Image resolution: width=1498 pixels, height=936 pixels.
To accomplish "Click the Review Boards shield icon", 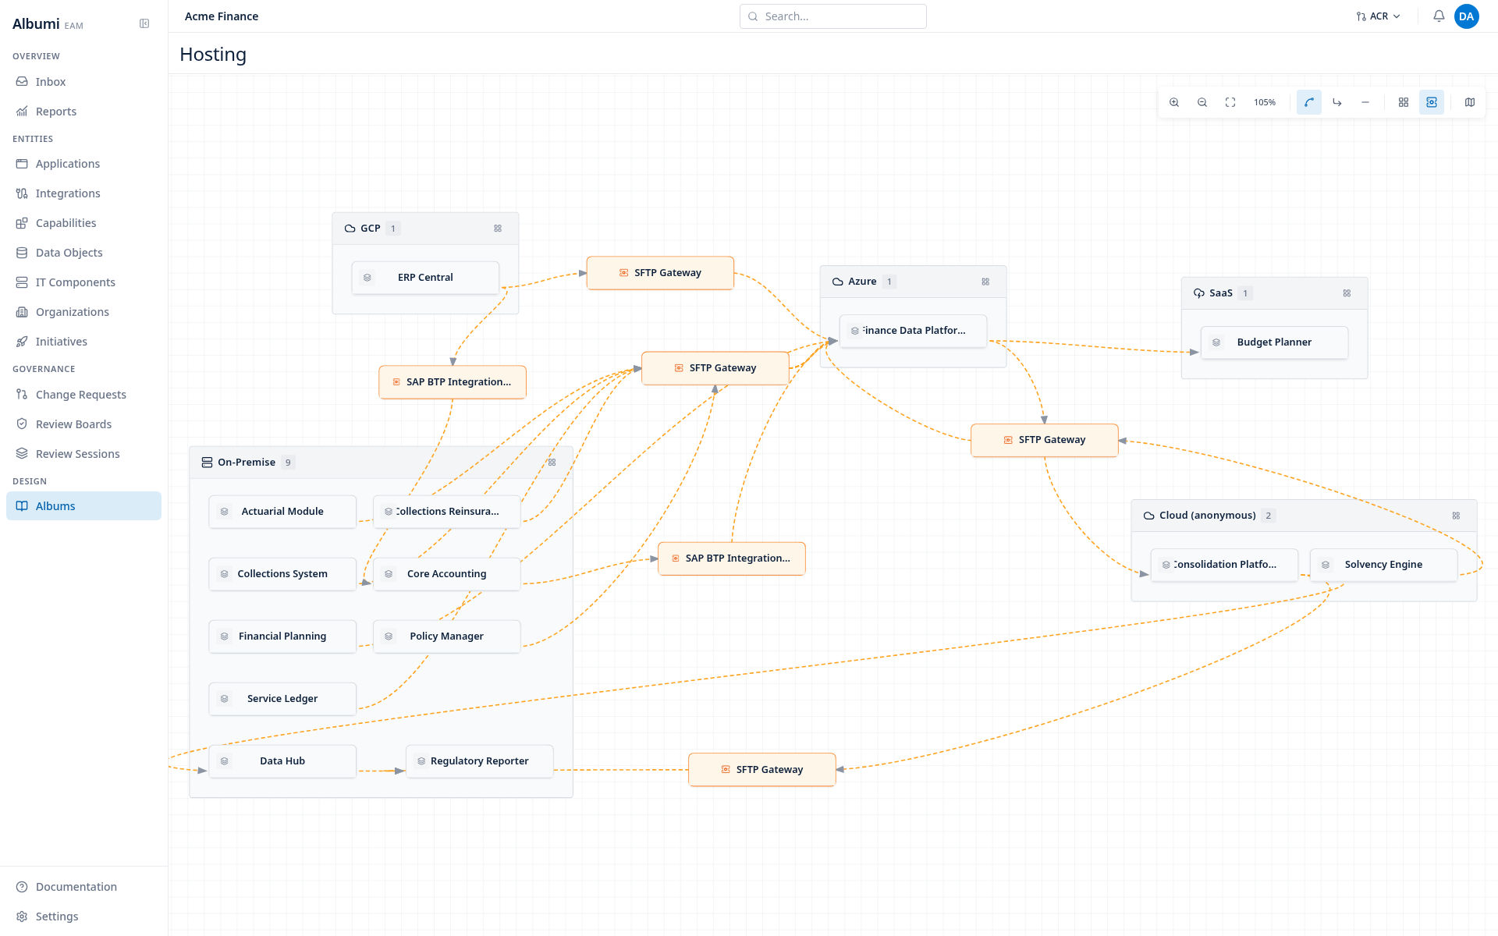I will pos(22,424).
